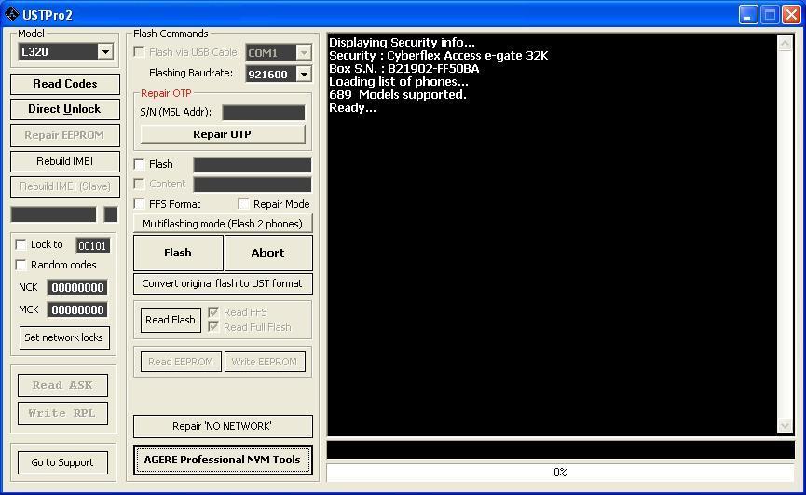Click the USTPro2 title bar app icon
Screen dimensions: 806x495
click(x=11, y=14)
